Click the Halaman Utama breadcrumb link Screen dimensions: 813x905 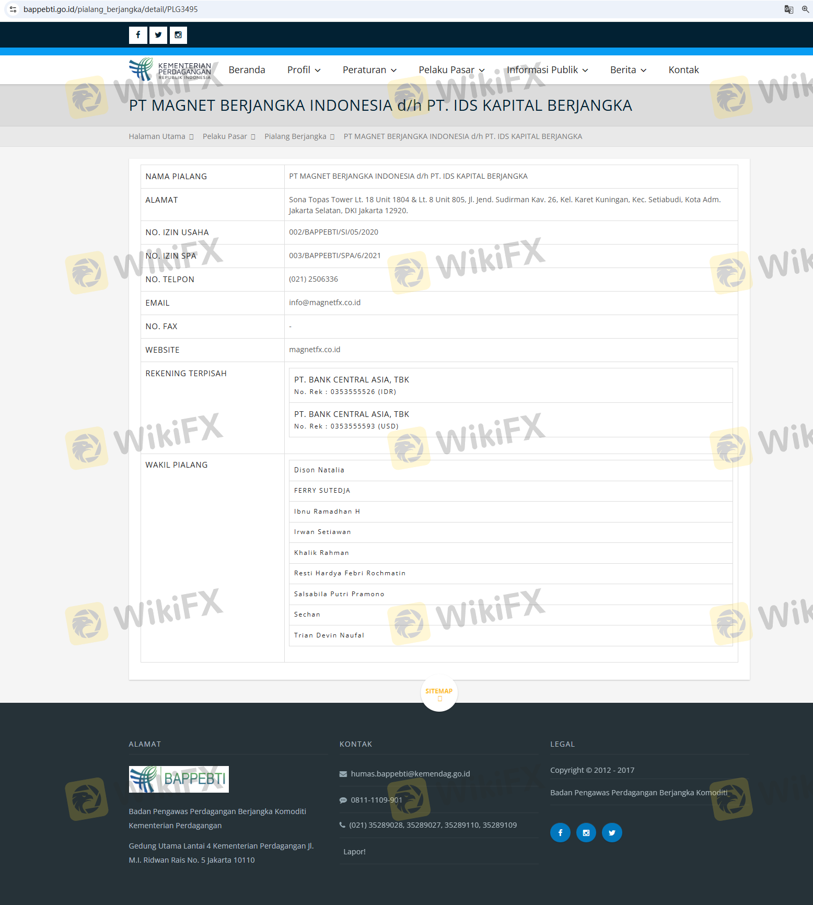click(x=157, y=136)
